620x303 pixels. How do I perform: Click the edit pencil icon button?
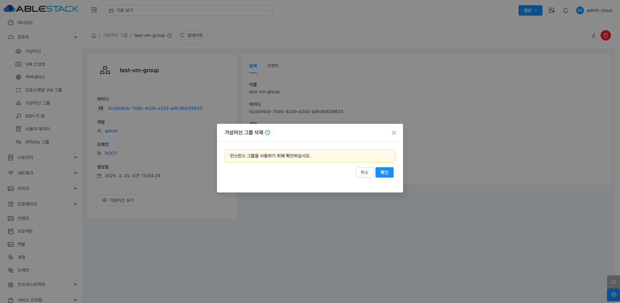coord(594,35)
